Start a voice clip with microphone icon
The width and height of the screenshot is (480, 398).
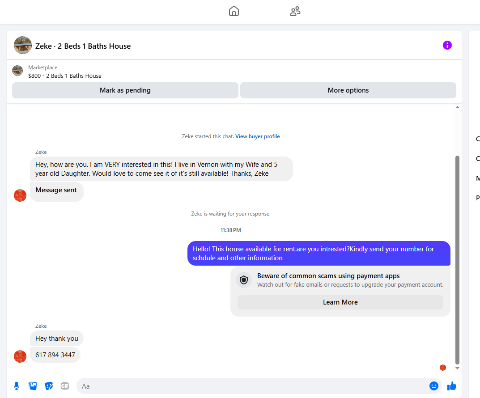[x=17, y=386]
